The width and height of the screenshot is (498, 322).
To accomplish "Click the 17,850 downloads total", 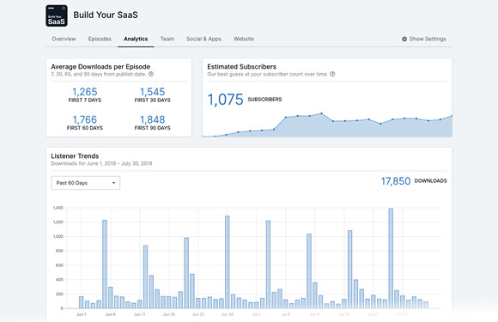I will (396, 181).
